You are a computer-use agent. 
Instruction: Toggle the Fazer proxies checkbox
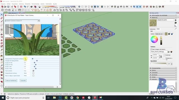(x=33, y=71)
